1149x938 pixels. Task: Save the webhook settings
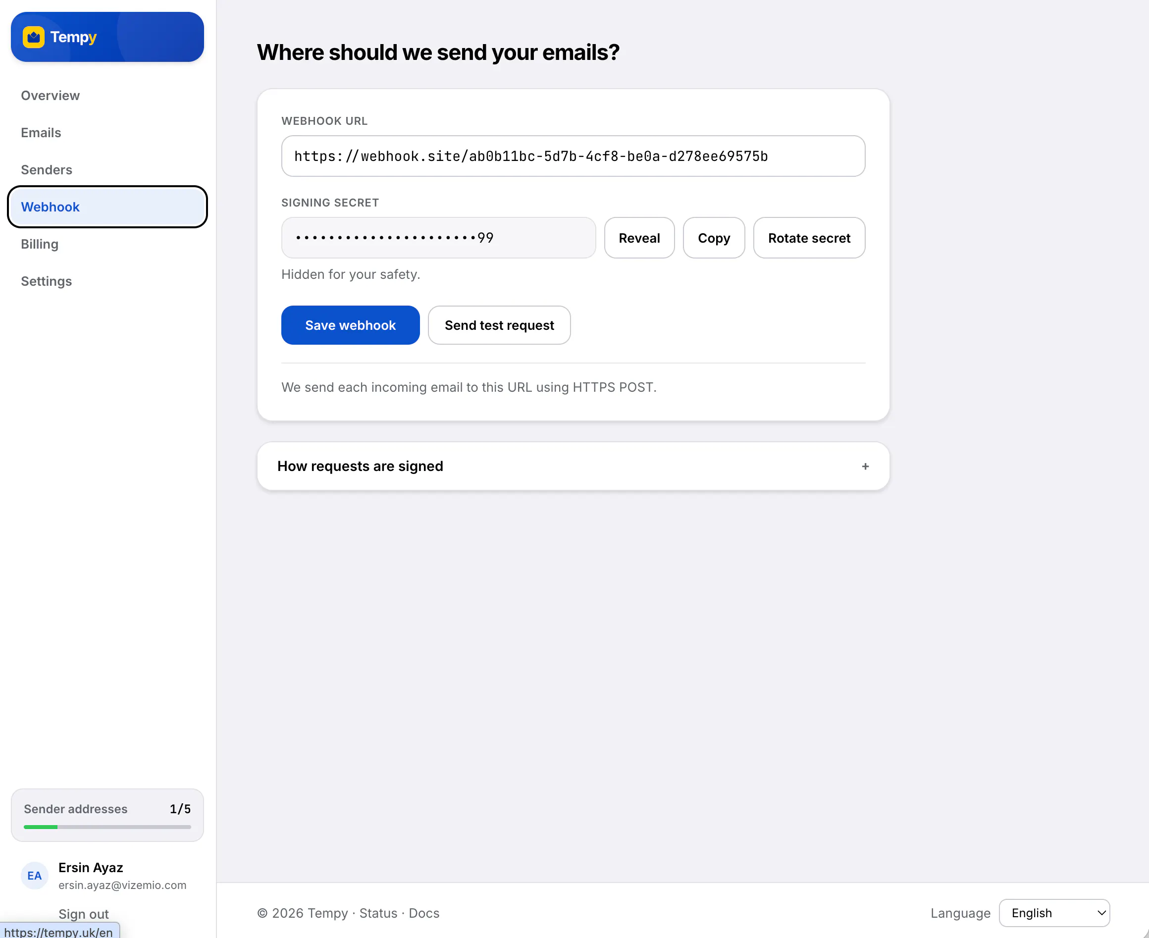[350, 325]
